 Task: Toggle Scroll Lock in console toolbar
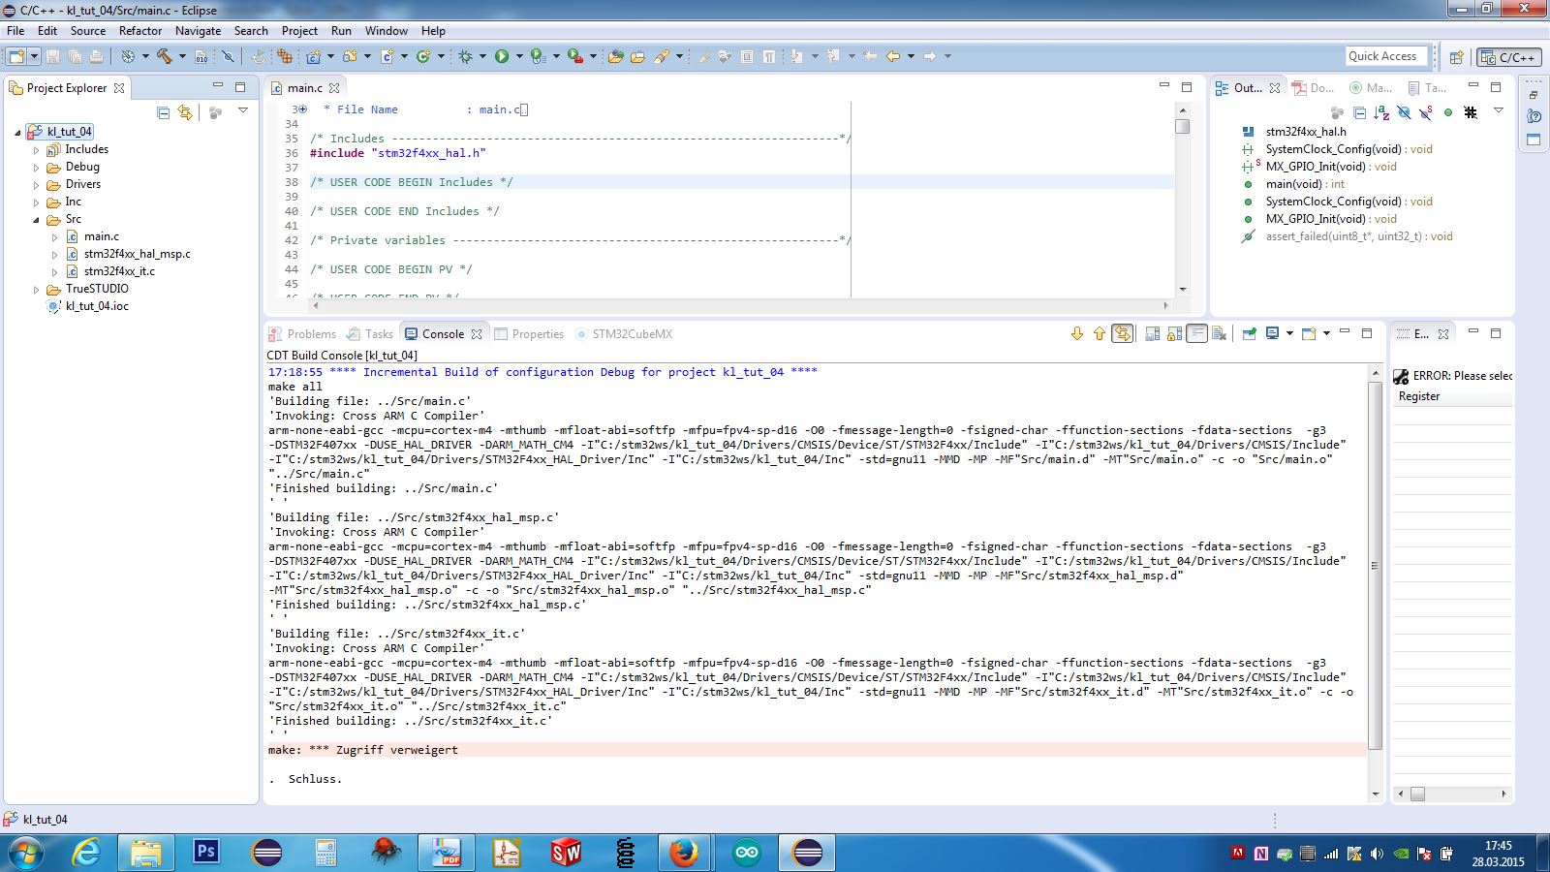coord(1174,333)
